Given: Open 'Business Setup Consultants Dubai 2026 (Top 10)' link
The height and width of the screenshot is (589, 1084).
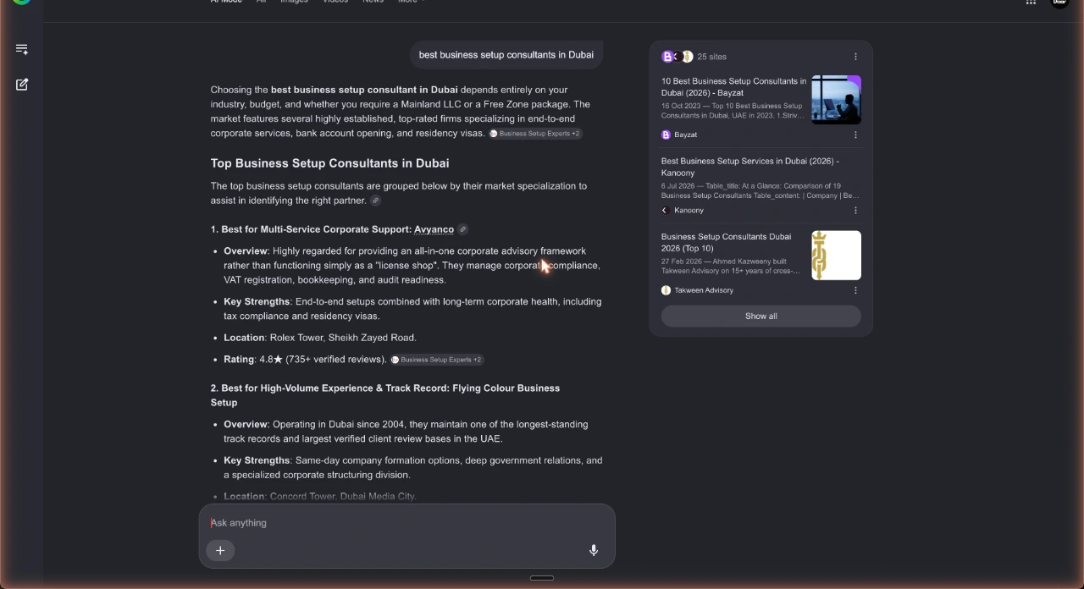Looking at the screenshot, I should (727, 242).
